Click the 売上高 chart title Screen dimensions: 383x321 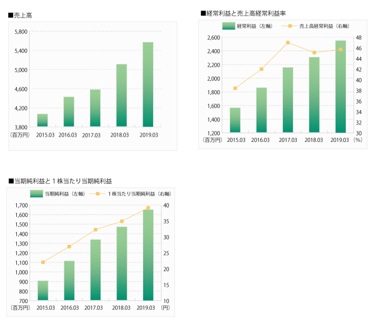click(x=20, y=15)
